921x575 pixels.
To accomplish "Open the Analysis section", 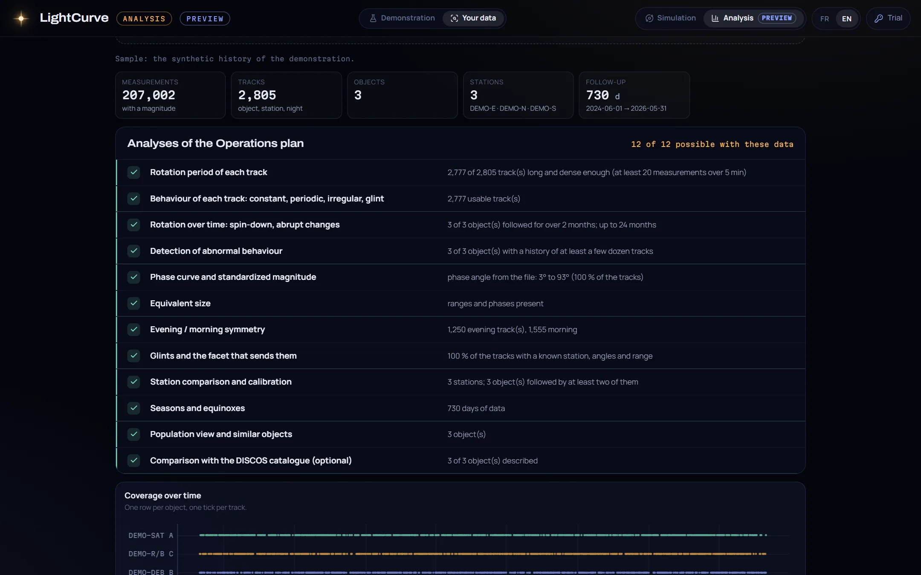I will pos(753,18).
